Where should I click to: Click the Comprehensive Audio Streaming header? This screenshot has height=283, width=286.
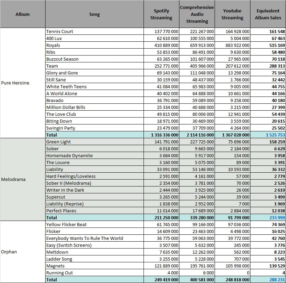pyautogui.click(x=197, y=14)
